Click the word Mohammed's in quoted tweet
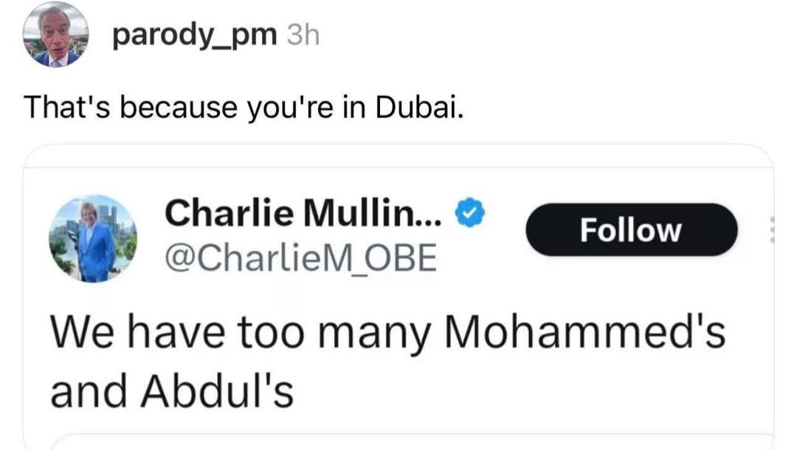This screenshot has width=797, height=450. 587,333
